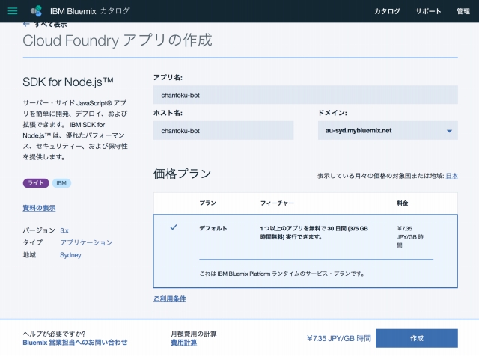Select the default plan checkmark
Viewport: 479px width, 356px height.
(174, 227)
